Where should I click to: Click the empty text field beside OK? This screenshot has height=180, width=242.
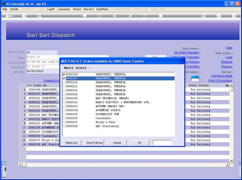[162, 143]
